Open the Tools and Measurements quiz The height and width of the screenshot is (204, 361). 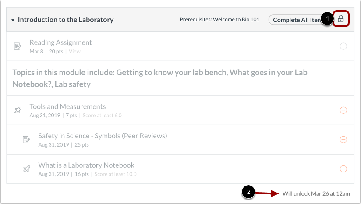click(x=67, y=106)
